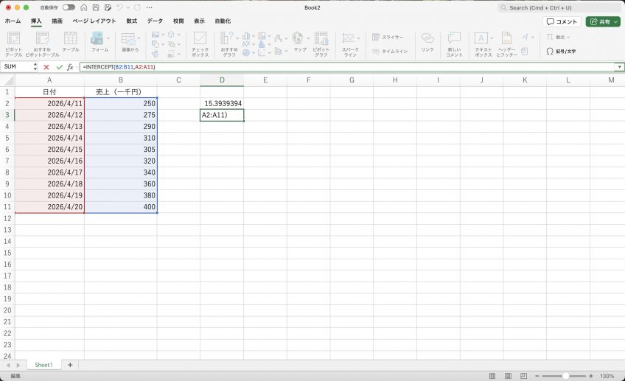
Task: Expand the formula bar dropdown arrow
Action: pyautogui.click(x=619, y=67)
